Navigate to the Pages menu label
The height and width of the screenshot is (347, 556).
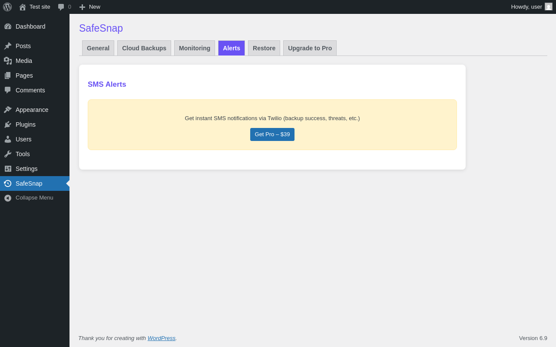pos(24,75)
